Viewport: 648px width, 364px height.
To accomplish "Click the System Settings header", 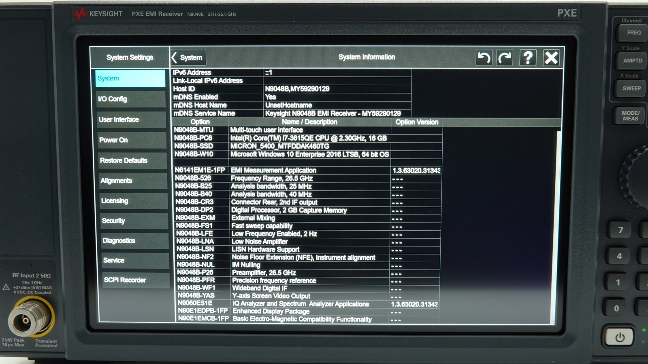I will tap(130, 57).
